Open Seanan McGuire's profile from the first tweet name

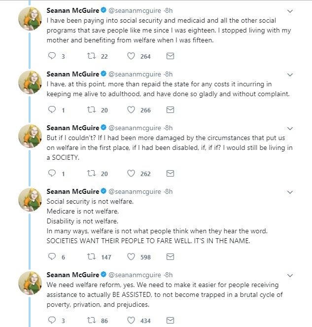(x=73, y=10)
